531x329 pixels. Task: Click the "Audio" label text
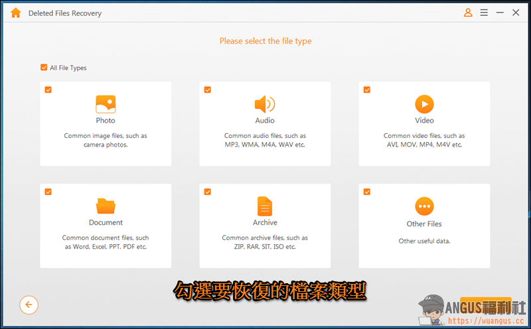pyautogui.click(x=265, y=121)
